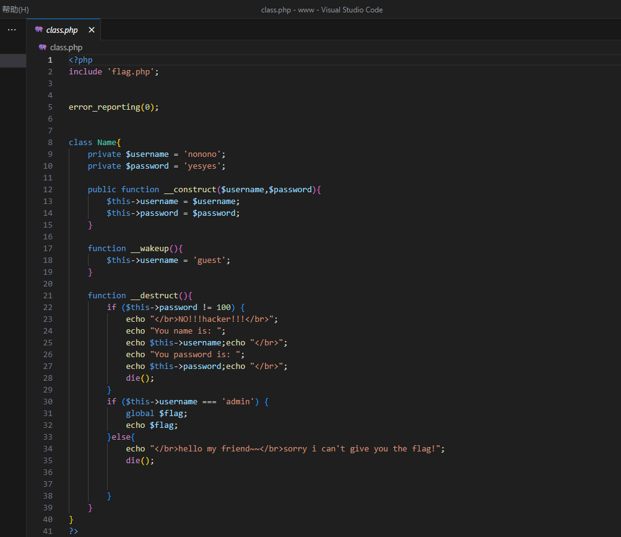Click class.php in the breadcrumb bar
Screen dimensions: 621x537
66,48
